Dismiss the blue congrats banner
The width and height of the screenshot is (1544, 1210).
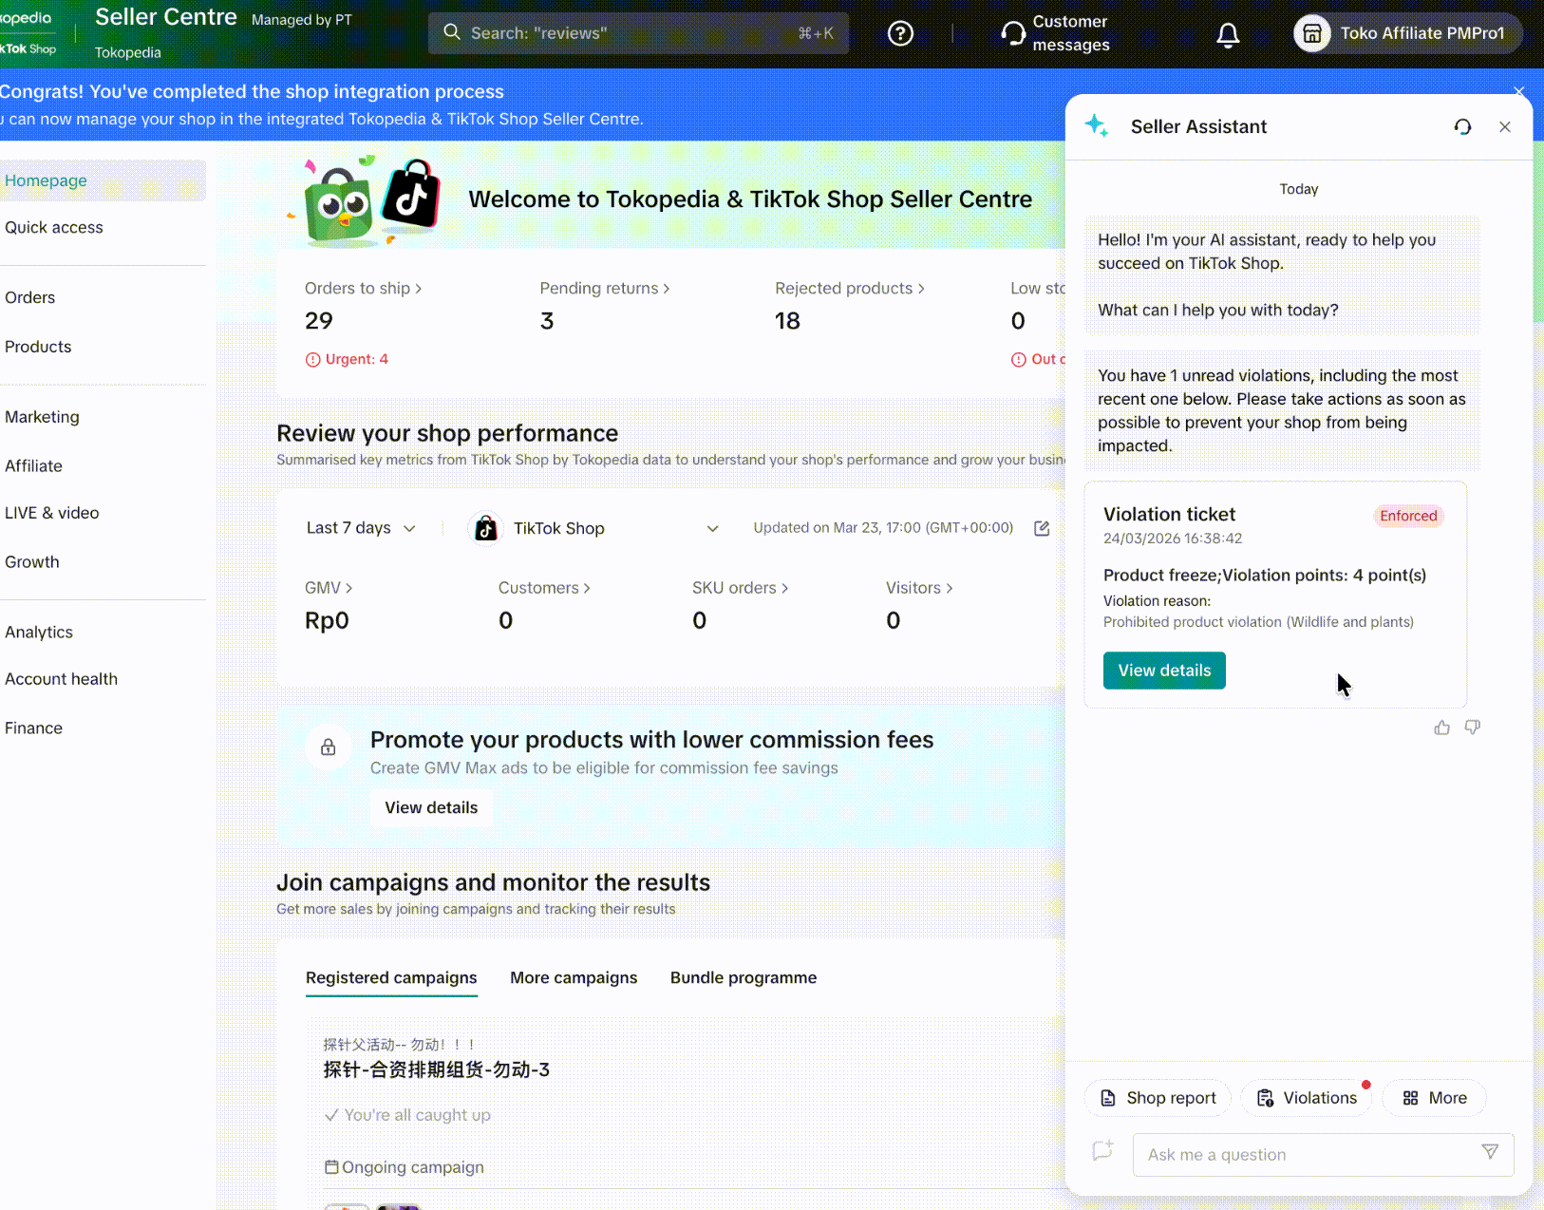(x=1519, y=91)
